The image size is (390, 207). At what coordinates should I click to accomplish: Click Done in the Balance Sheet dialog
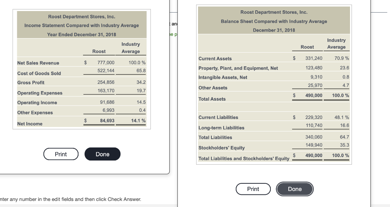[295, 189]
